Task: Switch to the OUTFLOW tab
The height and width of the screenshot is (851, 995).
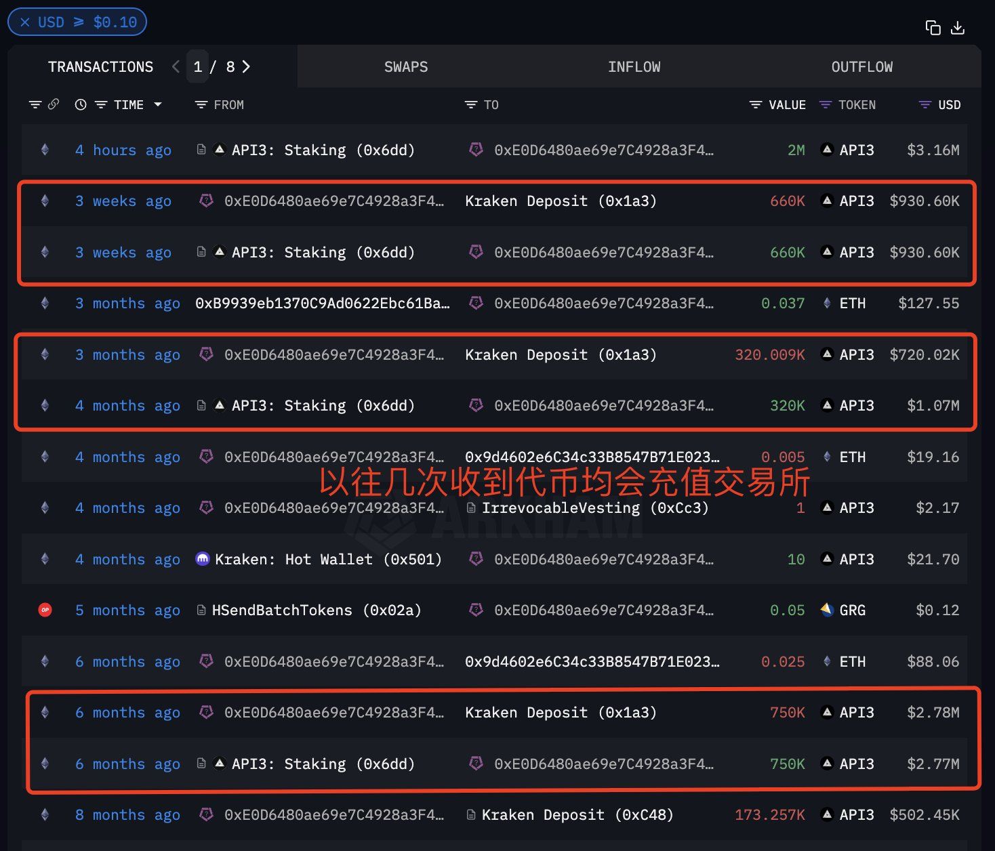Action: coord(861,66)
